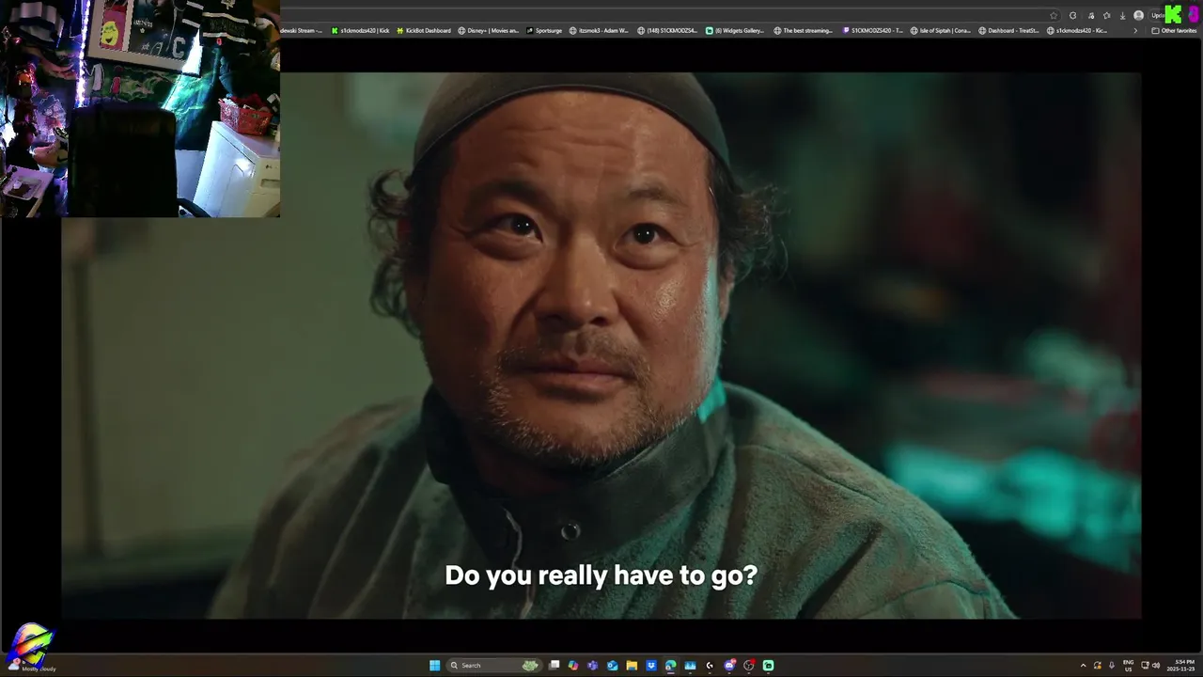Open the 's1ckmodzs420 | Kick' bookmark
Screen dimensions: 1203x677
pyautogui.click(x=360, y=30)
